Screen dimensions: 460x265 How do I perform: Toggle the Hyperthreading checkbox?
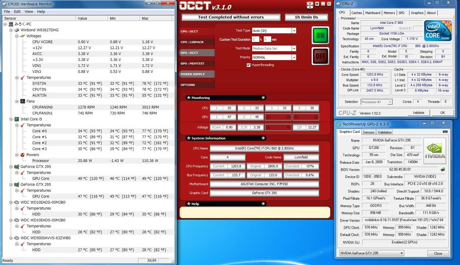click(248, 65)
